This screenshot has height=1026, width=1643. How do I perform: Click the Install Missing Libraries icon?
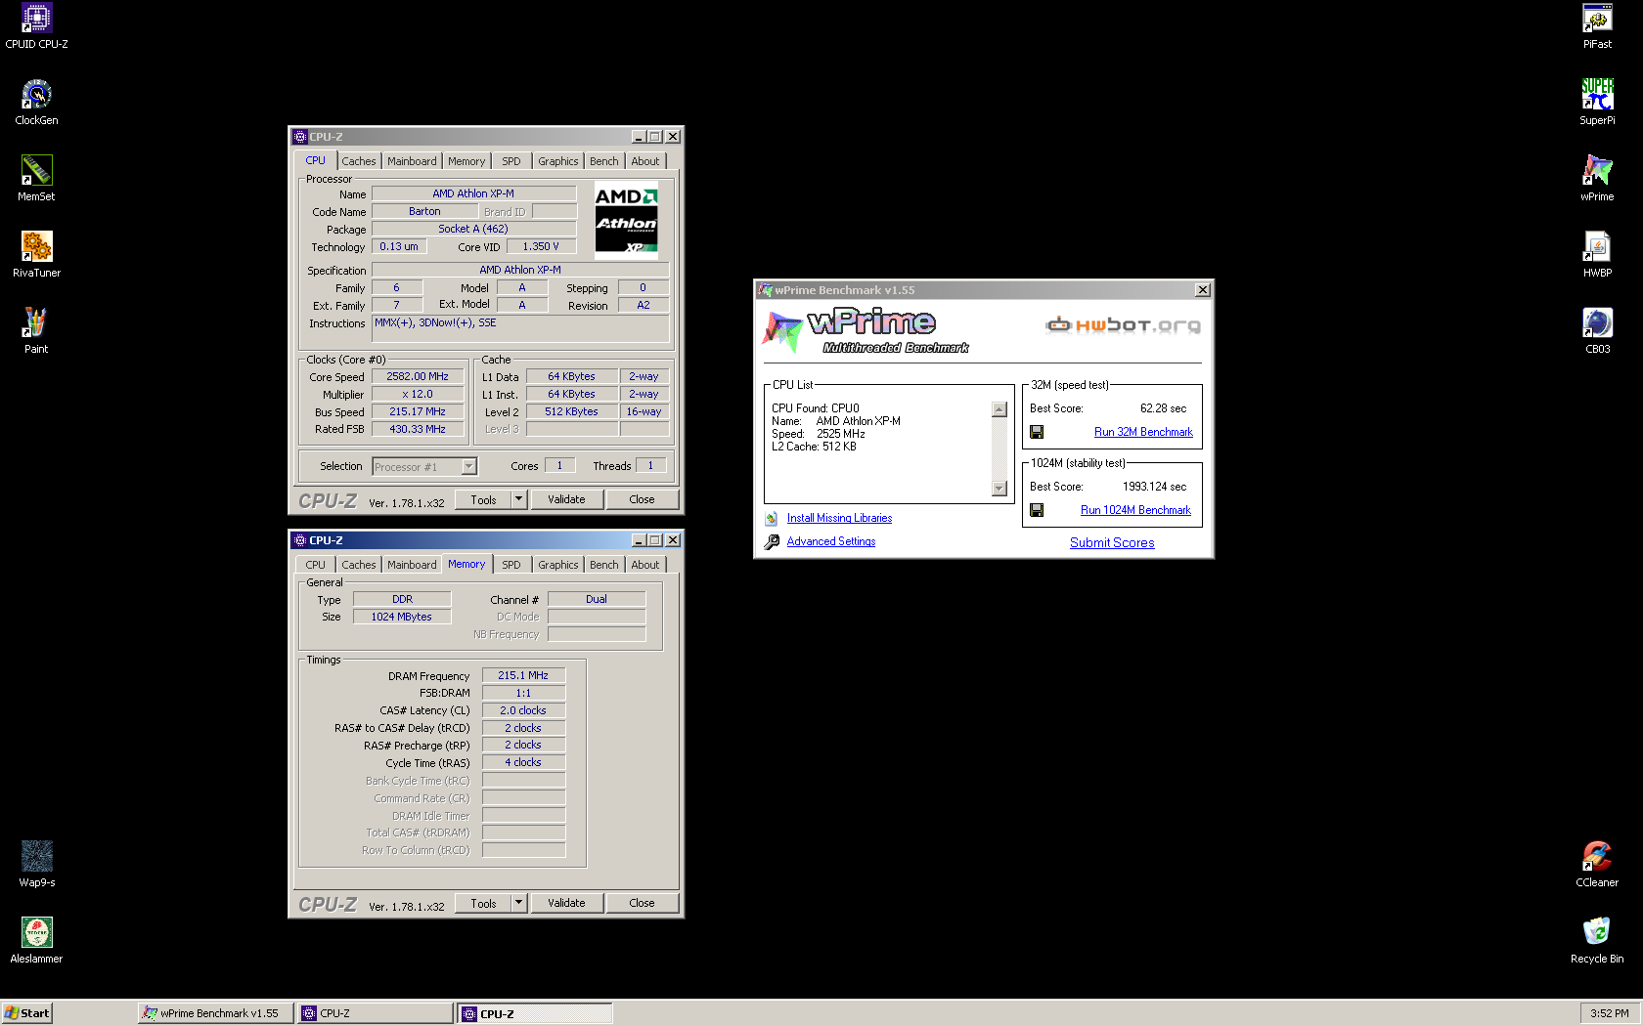pyautogui.click(x=772, y=519)
